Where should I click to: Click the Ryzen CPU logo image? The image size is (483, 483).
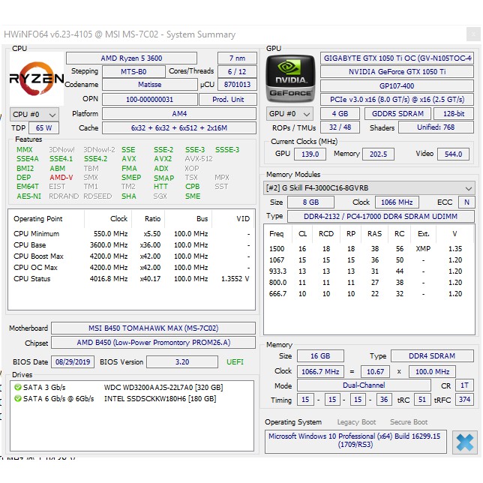pos(37,79)
